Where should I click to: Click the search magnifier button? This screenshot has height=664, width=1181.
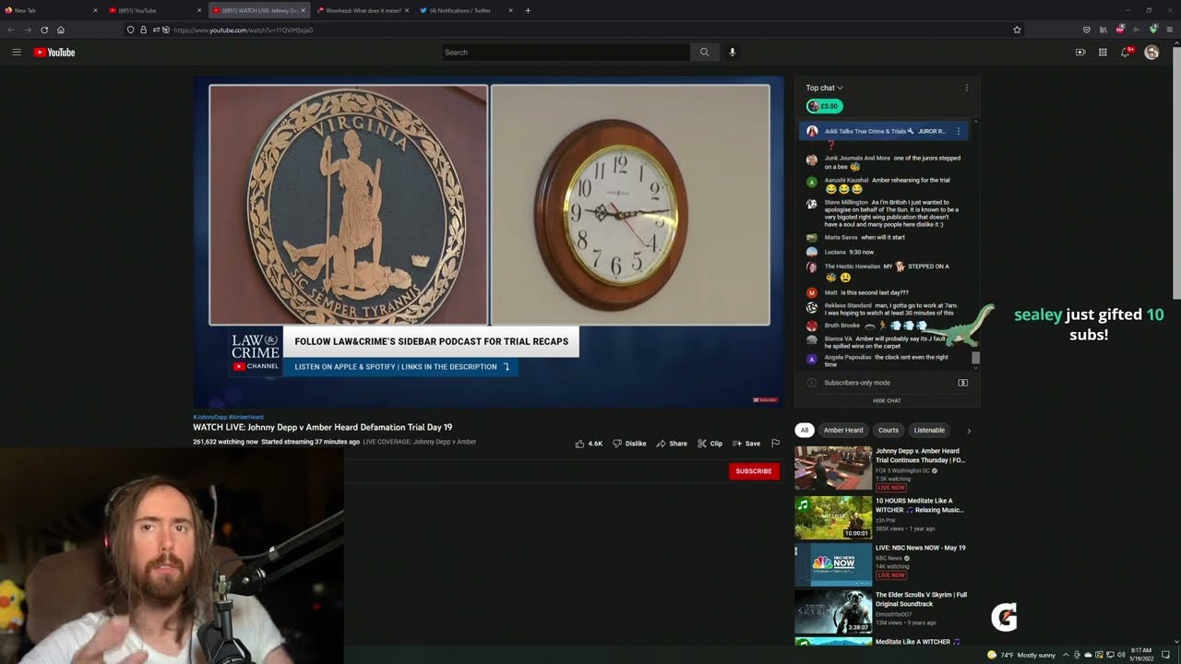pos(704,53)
